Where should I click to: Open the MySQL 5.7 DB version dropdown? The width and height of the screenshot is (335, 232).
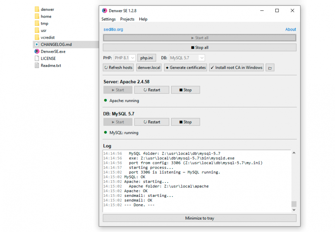(x=187, y=58)
